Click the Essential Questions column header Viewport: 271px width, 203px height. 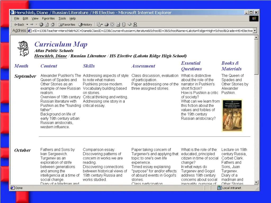192,66
